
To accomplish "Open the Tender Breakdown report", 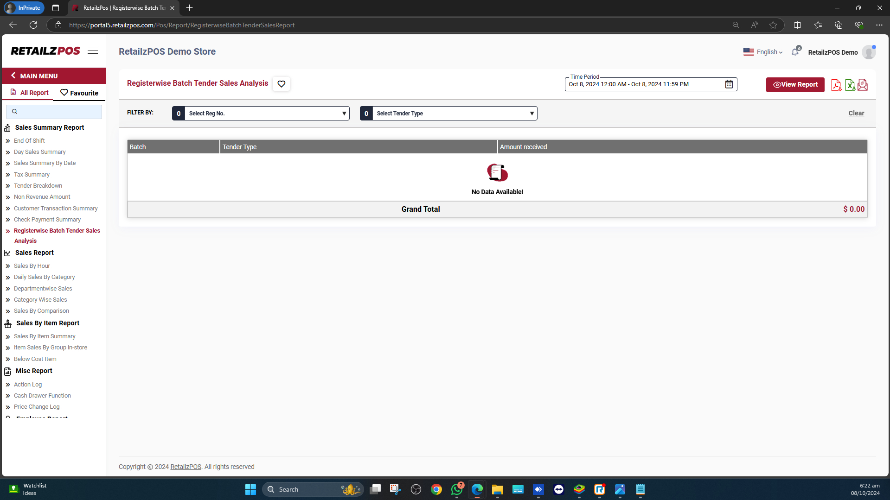I will tap(38, 186).
